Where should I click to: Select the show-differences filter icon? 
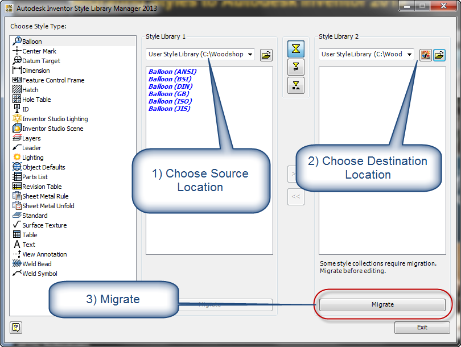(296, 67)
